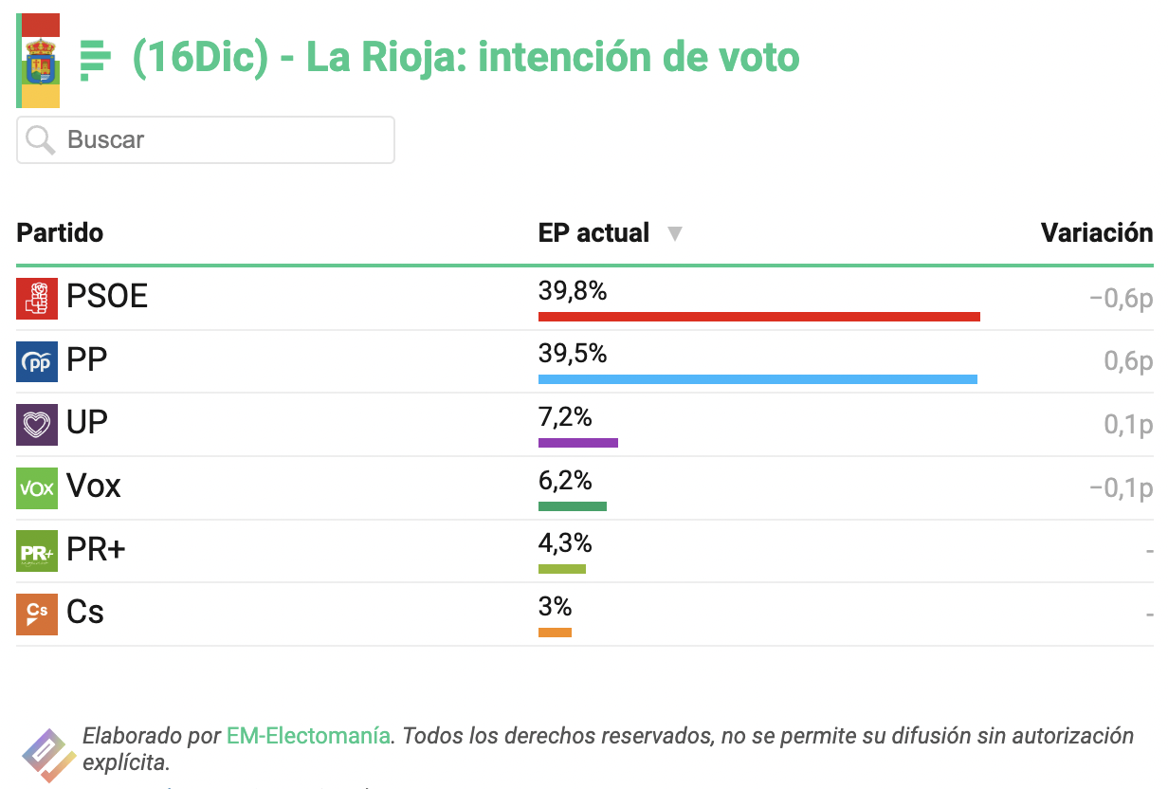The image size is (1168, 789).
Task: Click the La Rioja flag icon
Action: tap(39, 61)
